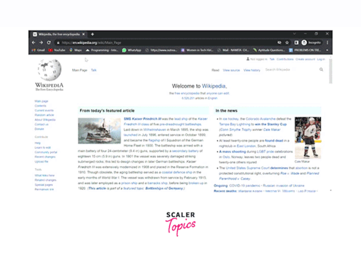Viewport: 361px width, 257px height.
Task: Open the browser side panel icon
Action: tap(296, 43)
